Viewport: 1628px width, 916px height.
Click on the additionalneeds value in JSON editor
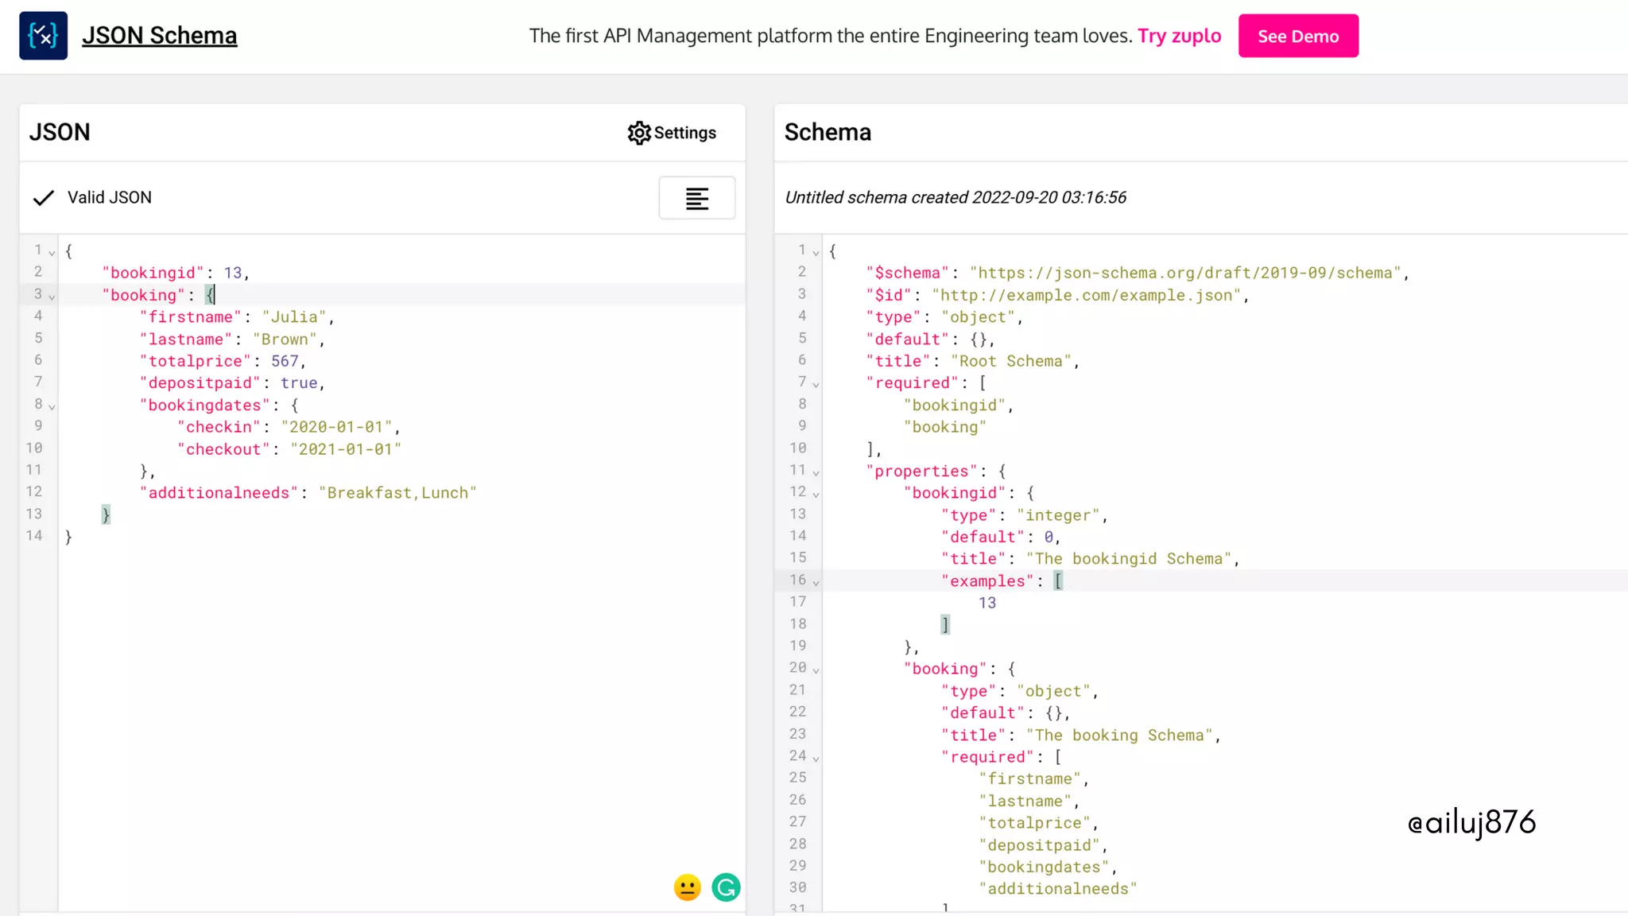click(x=397, y=493)
